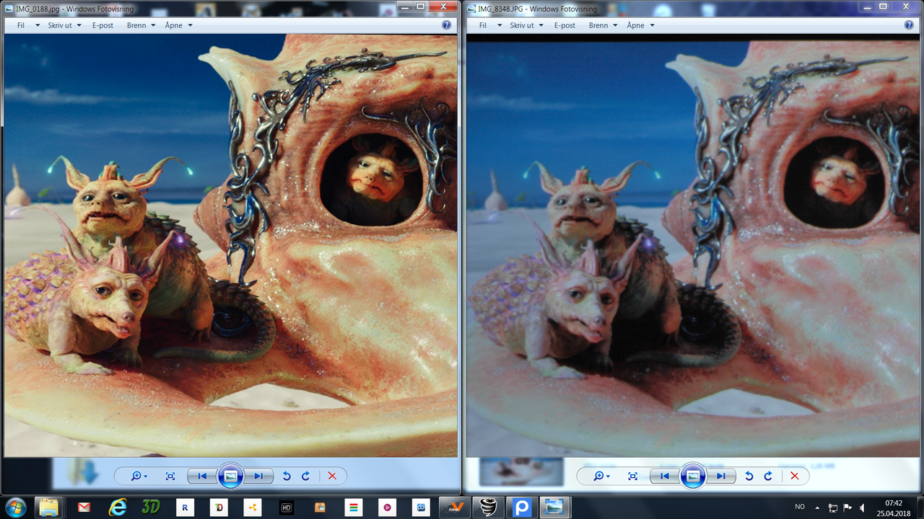Viewport: 924px width, 519px height.
Task: Rotate counterclockwise in IMG_0188 window
Action: 287,476
